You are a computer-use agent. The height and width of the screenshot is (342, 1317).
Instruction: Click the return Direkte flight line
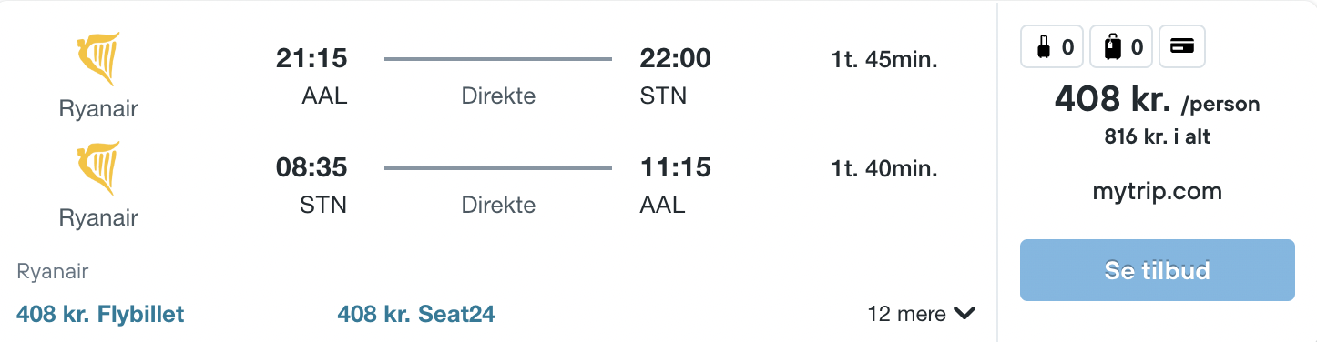point(498,168)
